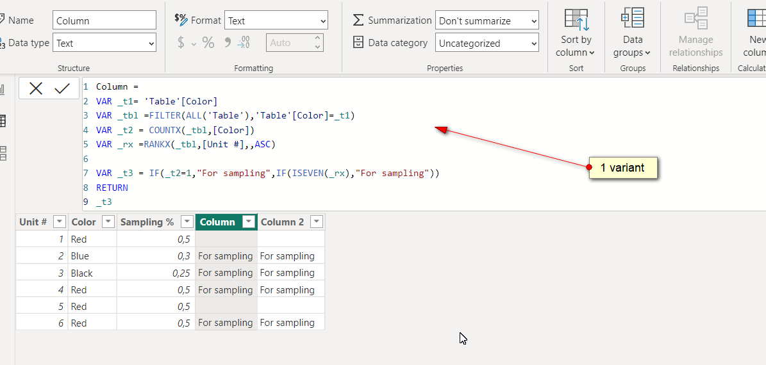Click the 0,3 Sampling % cell

pos(156,255)
